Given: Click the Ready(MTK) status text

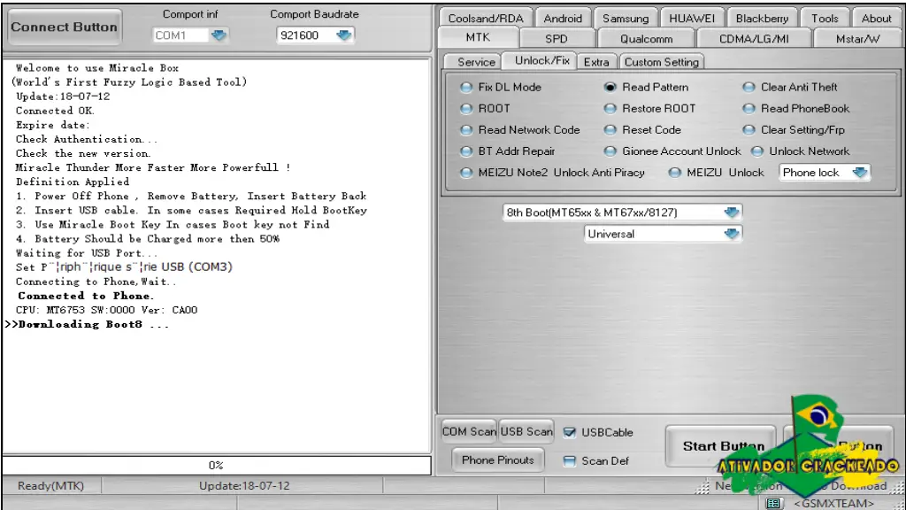Looking at the screenshot, I should click(x=50, y=486).
